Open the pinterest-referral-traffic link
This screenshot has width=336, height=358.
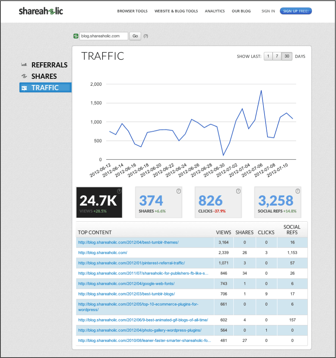coord(132,263)
